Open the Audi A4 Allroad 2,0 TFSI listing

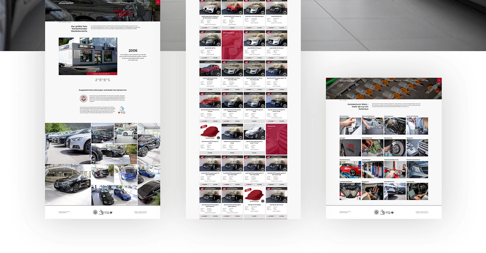(x=210, y=107)
